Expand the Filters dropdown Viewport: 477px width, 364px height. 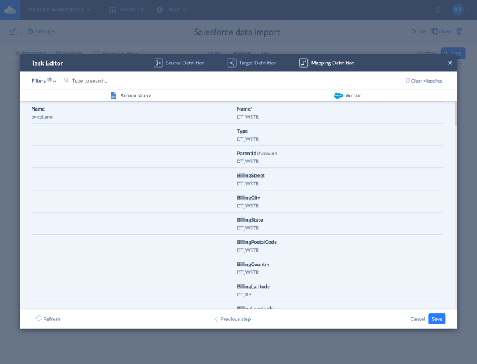pyautogui.click(x=44, y=81)
